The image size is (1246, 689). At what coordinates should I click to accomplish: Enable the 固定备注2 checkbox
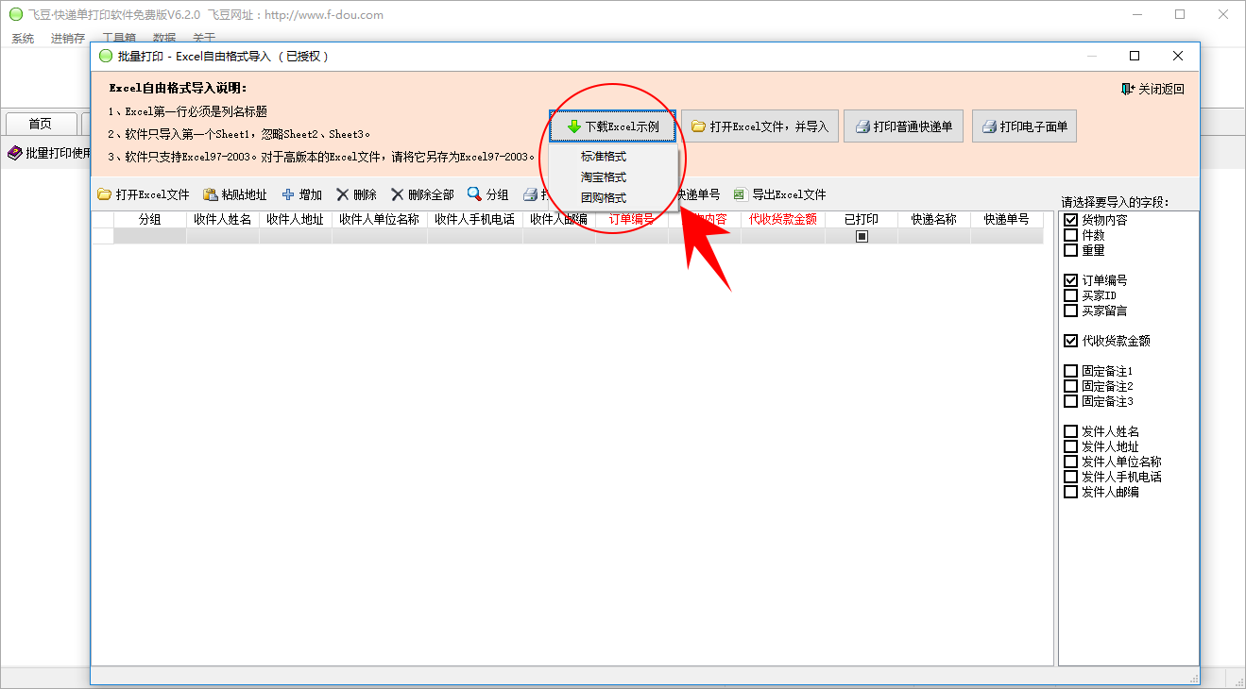(1070, 386)
